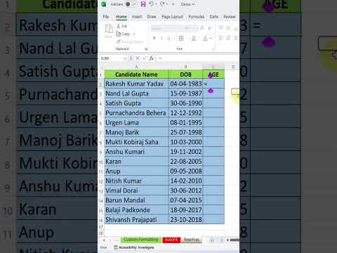Switch to the Data ribbon tab
This screenshot has width=337, height=253.
[213, 17]
